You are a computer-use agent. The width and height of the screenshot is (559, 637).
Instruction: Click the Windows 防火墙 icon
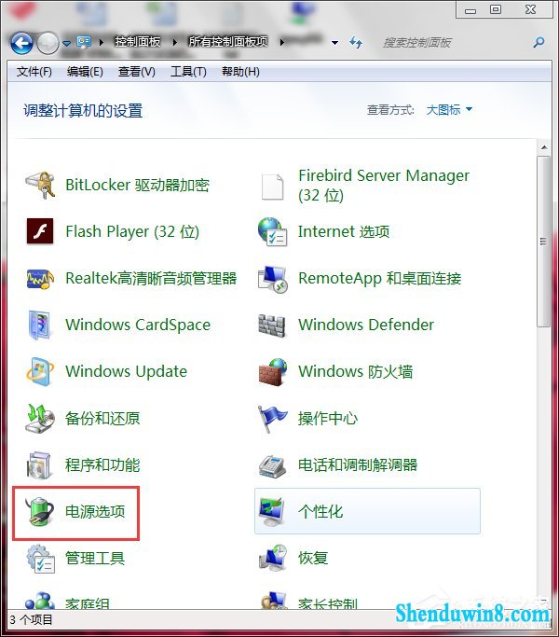273,372
